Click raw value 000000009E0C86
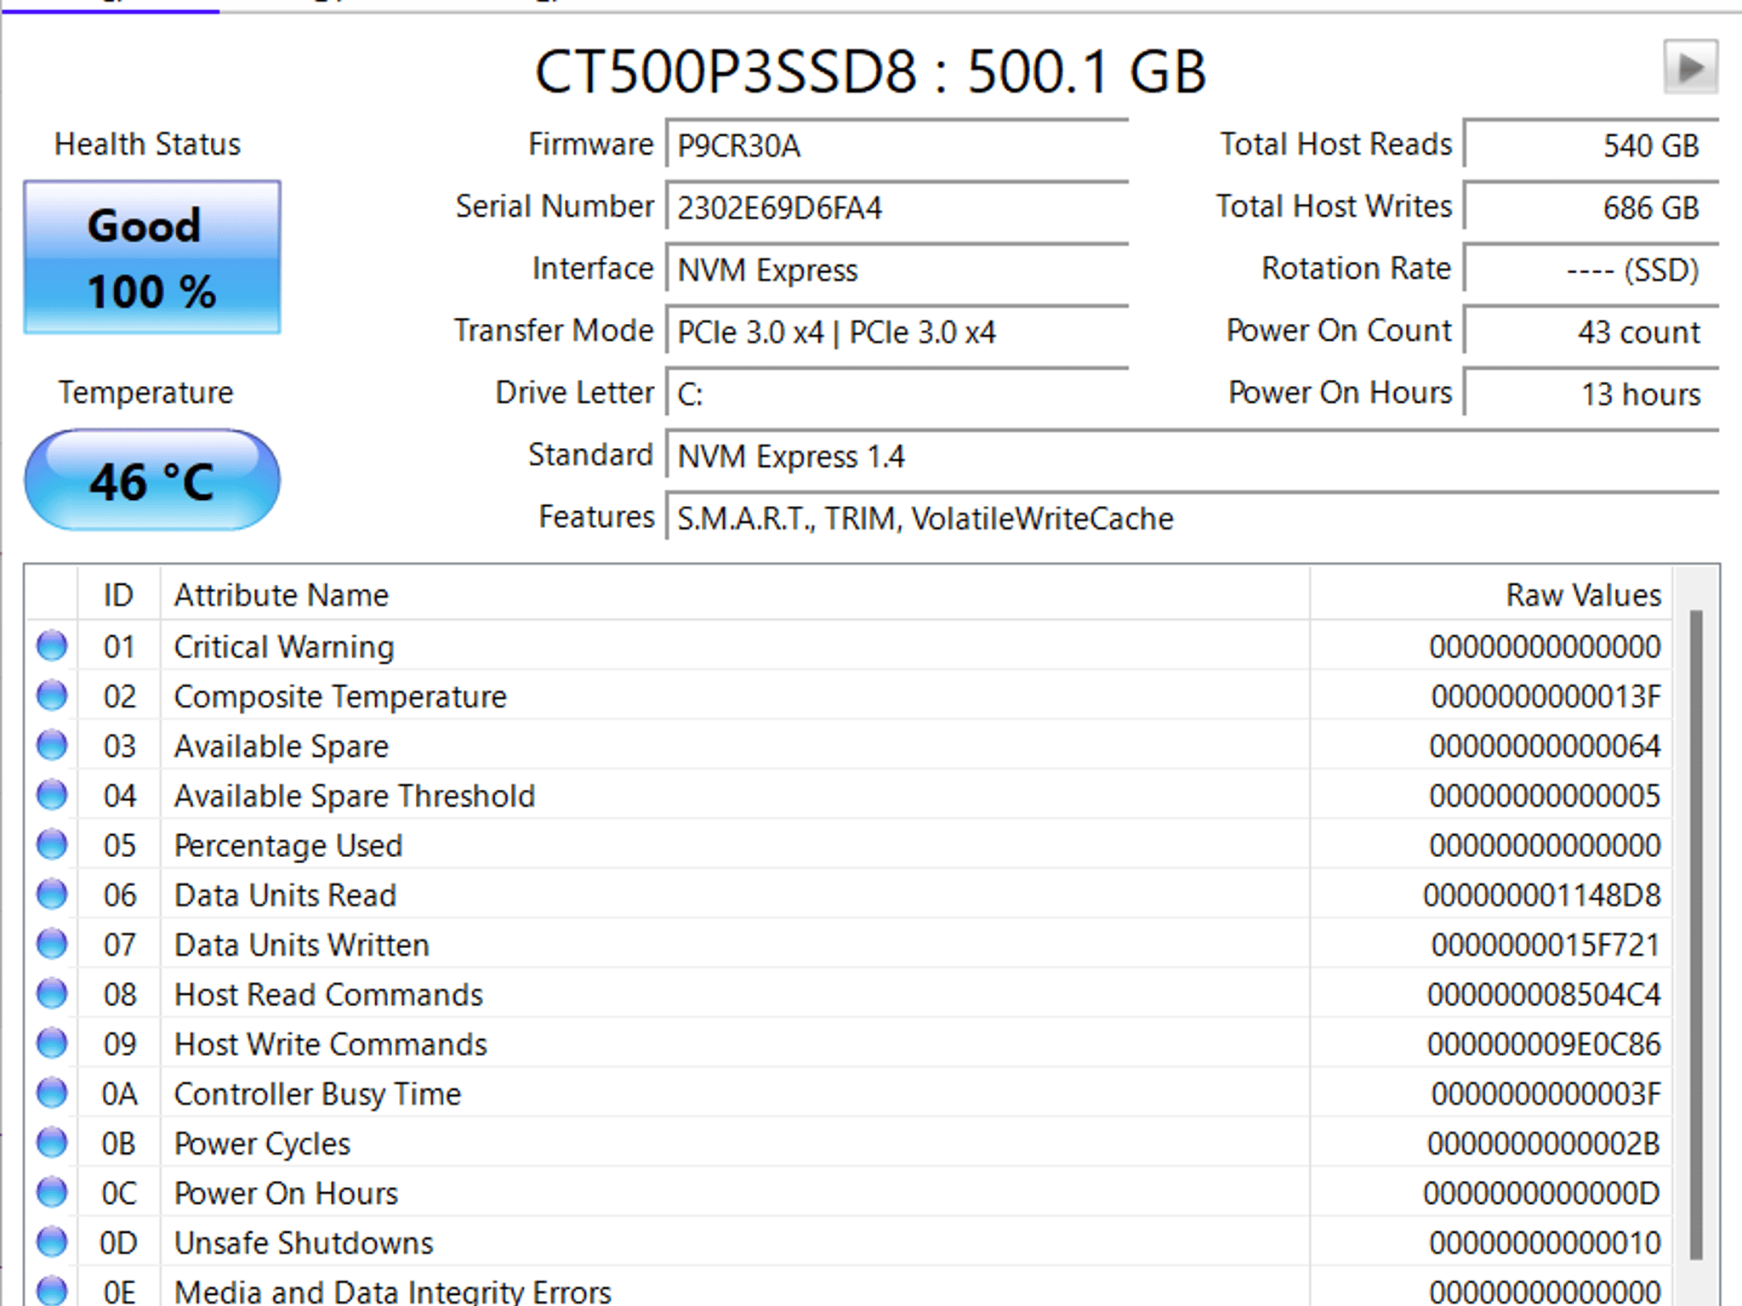Screen dimensions: 1742x1306 pyautogui.click(x=1544, y=1044)
